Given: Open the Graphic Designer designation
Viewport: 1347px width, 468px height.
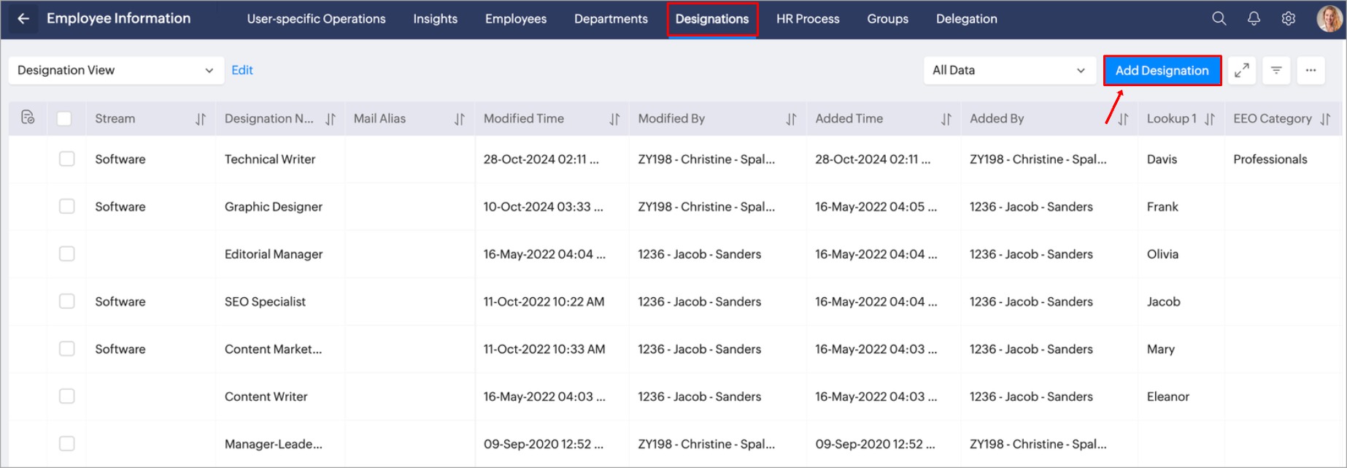Looking at the screenshot, I should [274, 207].
